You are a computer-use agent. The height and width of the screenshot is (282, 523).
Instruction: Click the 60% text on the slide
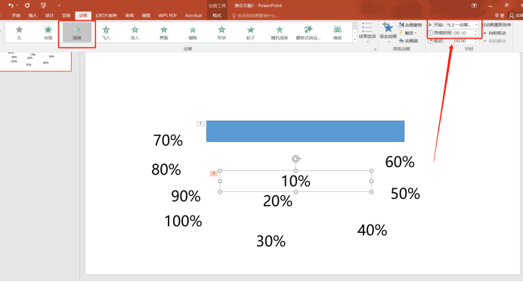(400, 162)
